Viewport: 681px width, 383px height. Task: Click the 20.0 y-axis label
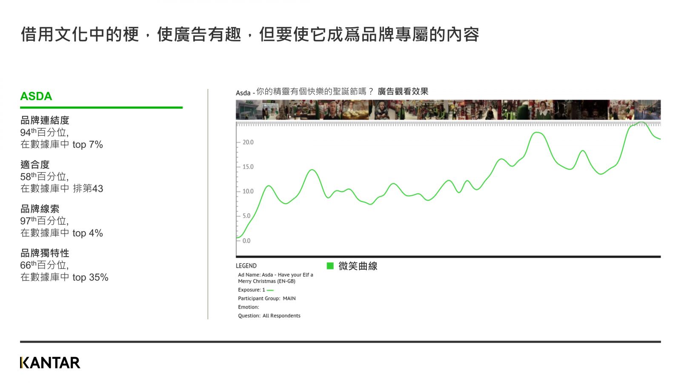click(248, 142)
